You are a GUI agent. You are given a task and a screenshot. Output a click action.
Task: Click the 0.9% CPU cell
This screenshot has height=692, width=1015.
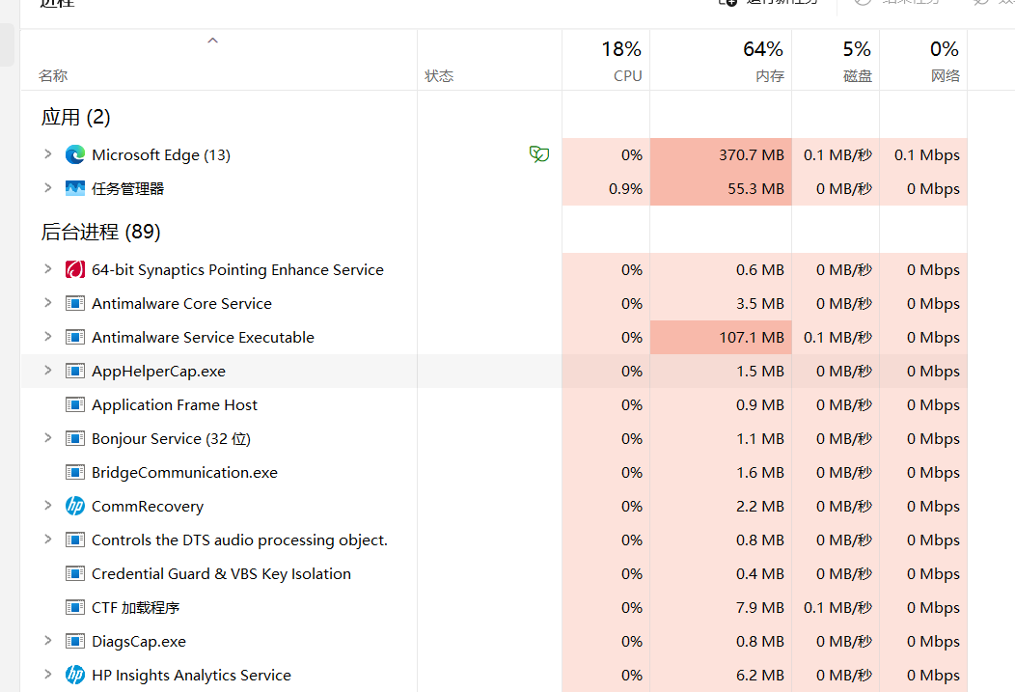(x=606, y=188)
